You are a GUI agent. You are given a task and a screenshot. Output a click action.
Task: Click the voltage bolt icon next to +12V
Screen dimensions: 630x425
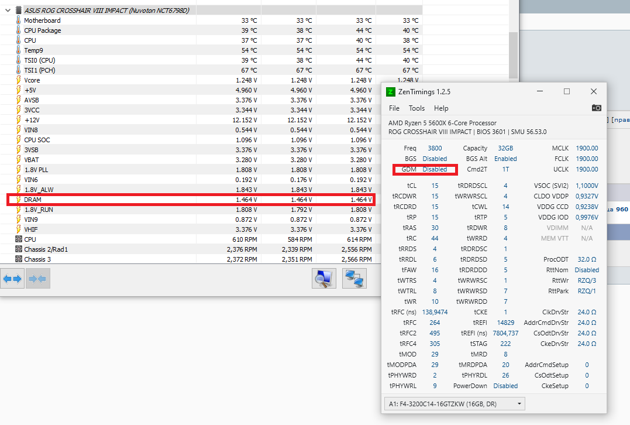(x=19, y=120)
